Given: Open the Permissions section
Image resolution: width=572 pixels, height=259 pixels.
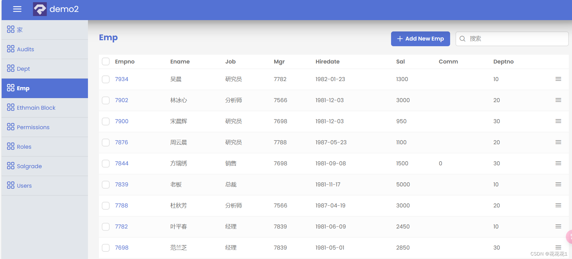Looking at the screenshot, I should [x=45, y=127].
